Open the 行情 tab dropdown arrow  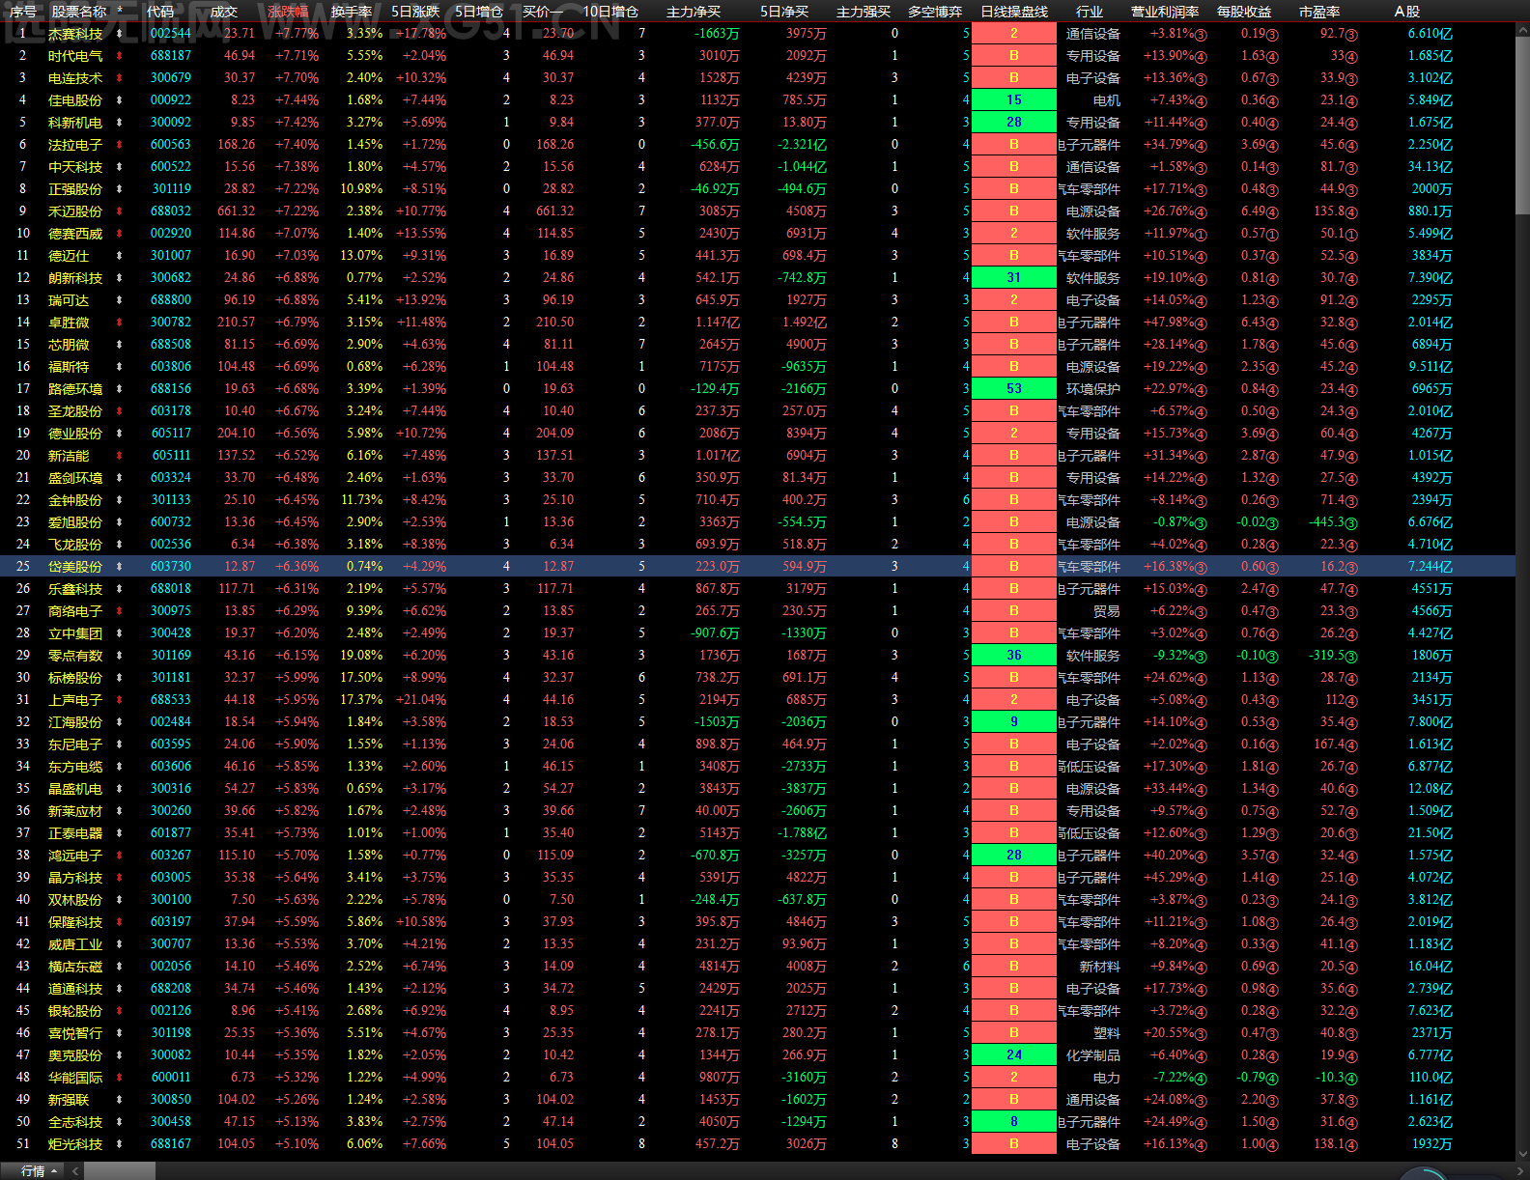tap(54, 1171)
